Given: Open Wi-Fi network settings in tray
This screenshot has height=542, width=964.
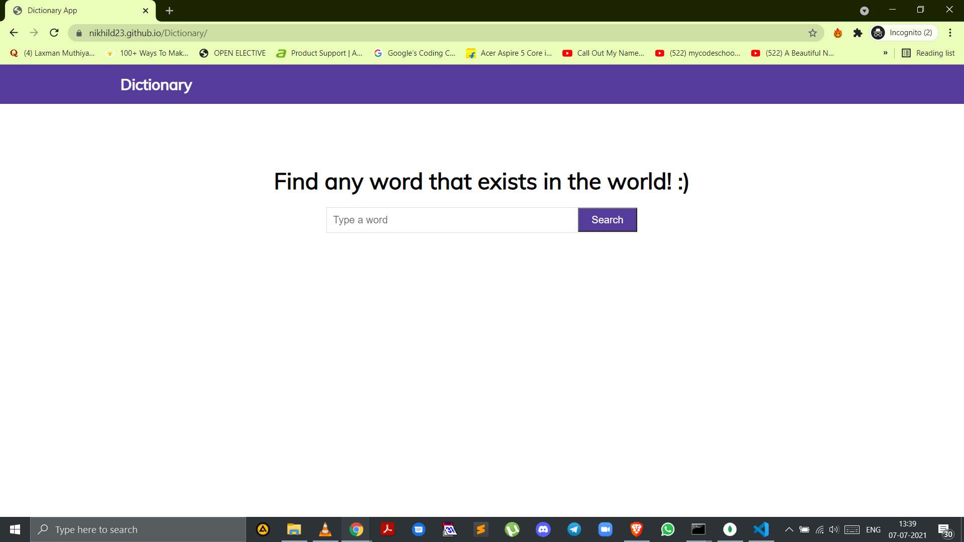Looking at the screenshot, I should [819, 529].
